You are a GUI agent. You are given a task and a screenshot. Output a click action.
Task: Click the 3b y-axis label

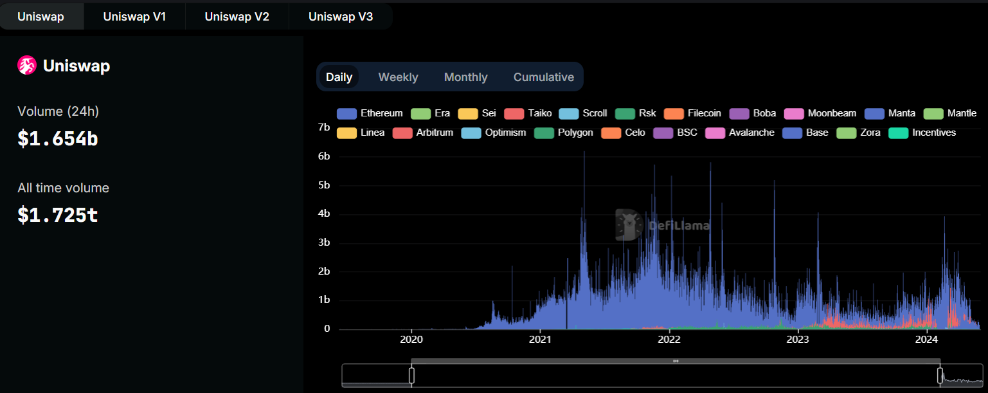coord(324,242)
